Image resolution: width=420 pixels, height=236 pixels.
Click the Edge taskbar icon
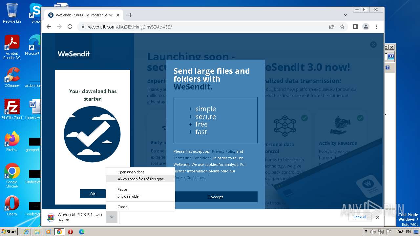[x=82, y=231]
